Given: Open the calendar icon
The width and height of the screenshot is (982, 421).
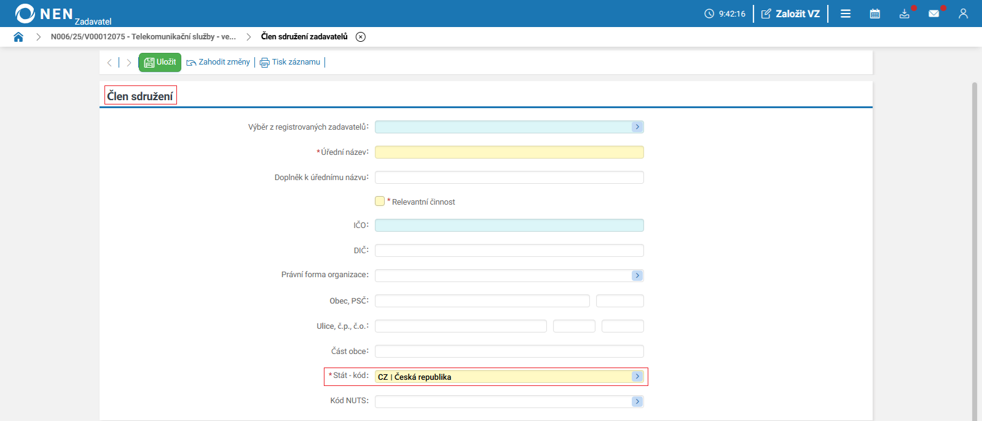Looking at the screenshot, I should tap(875, 14).
